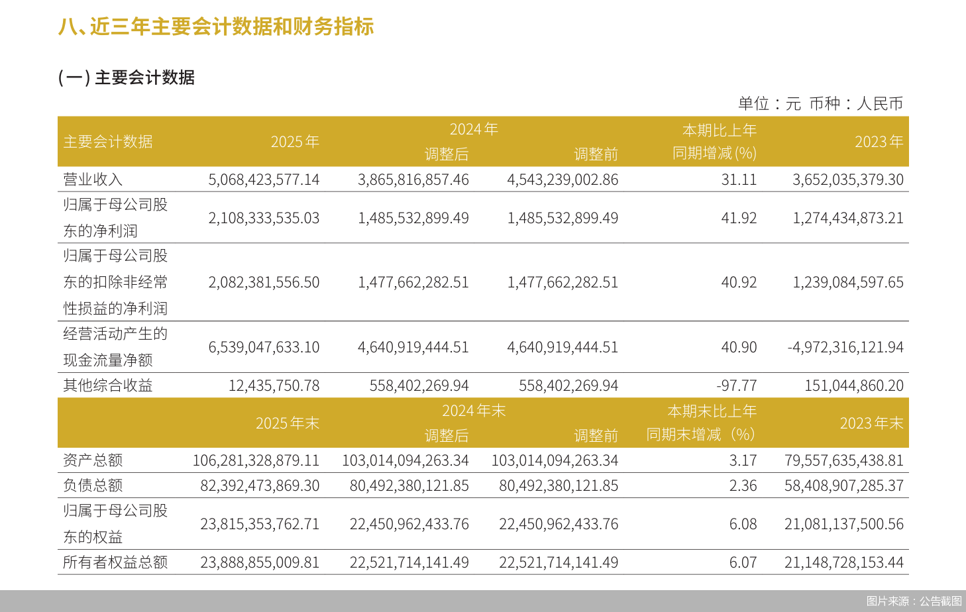Screen dimensions: 966x612
Task: Click the 归属于母公司股东的净利润 row label
Action: coord(116,217)
